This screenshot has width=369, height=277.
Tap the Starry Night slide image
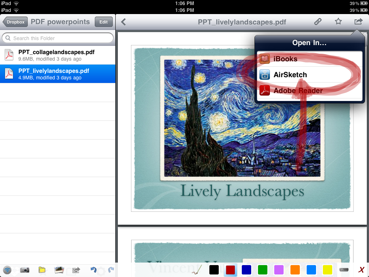pyautogui.click(x=242, y=118)
